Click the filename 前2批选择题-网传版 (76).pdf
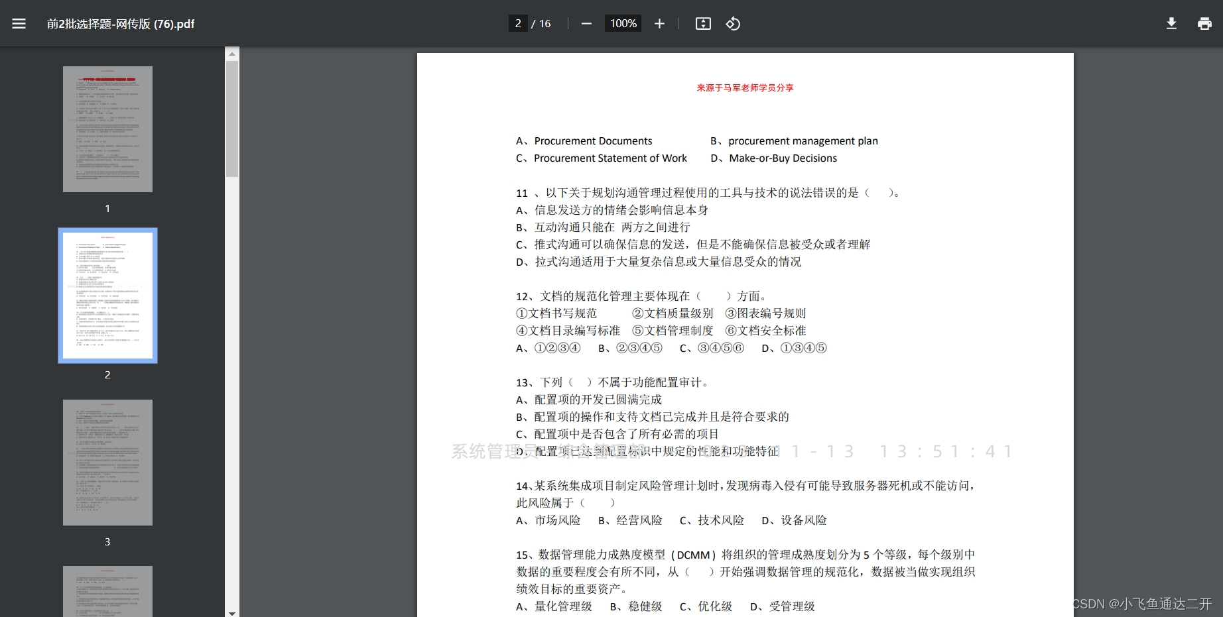 tap(119, 23)
